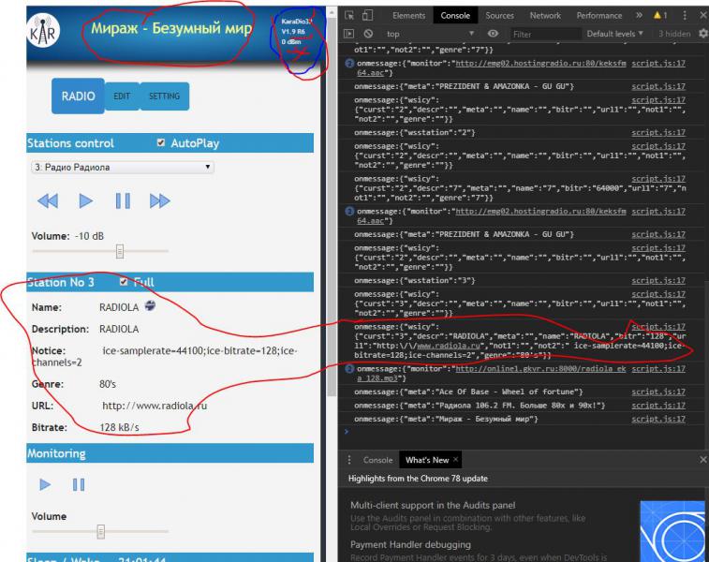Open globe icon next to RADIOLA name
The width and height of the screenshot is (709, 562).
pos(150,305)
